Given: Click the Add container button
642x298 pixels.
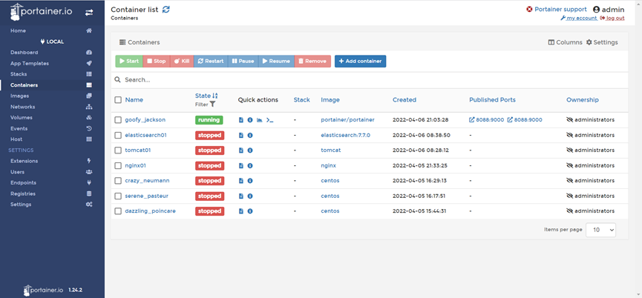Looking at the screenshot, I should pos(360,62).
